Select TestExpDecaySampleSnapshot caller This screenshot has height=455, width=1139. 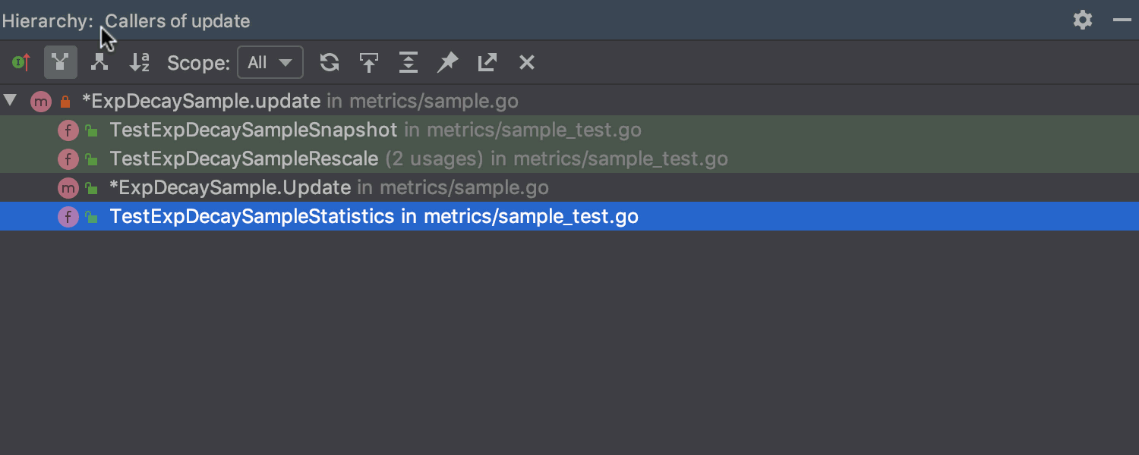point(254,130)
